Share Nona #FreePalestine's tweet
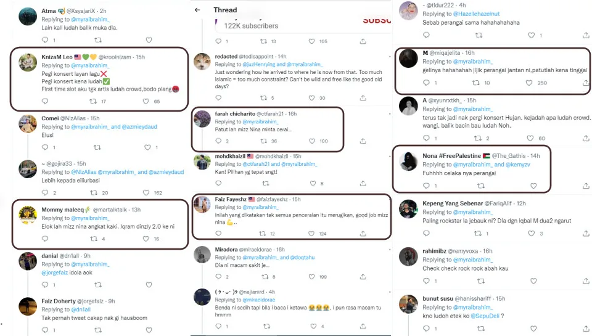Screen dimensions: 592x336 click(x=586, y=186)
